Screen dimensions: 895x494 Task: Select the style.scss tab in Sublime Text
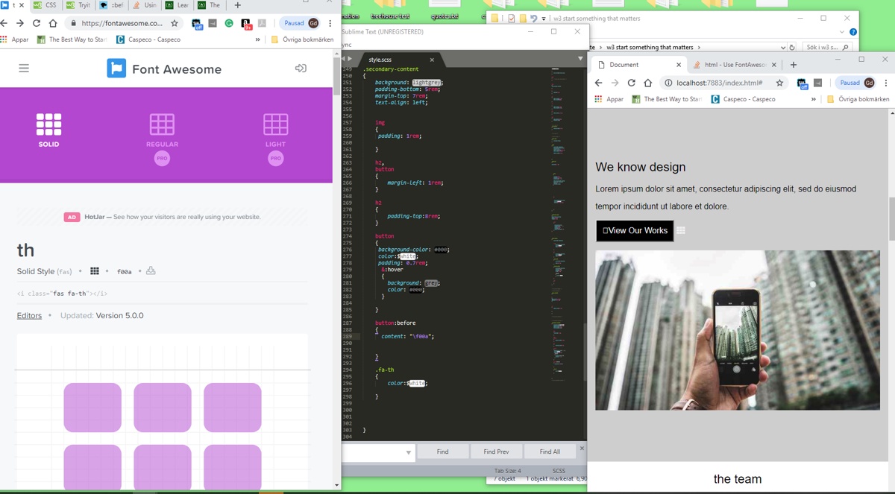pos(380,60)
